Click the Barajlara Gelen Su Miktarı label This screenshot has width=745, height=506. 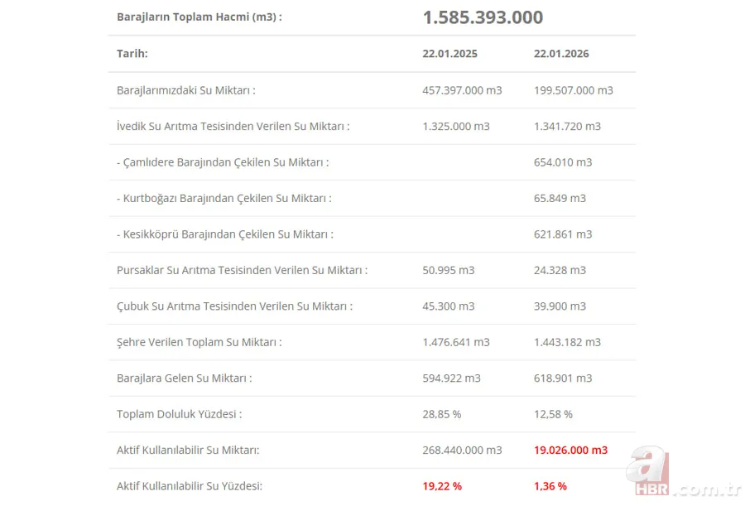point(184,378)
